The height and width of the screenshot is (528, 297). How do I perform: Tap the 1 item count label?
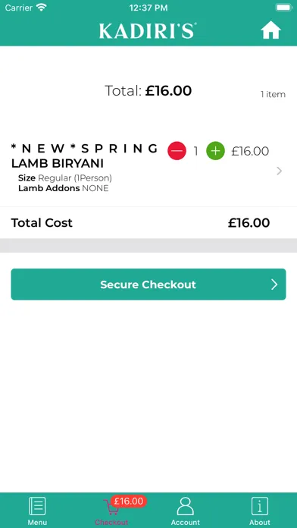tap(273, 95)
